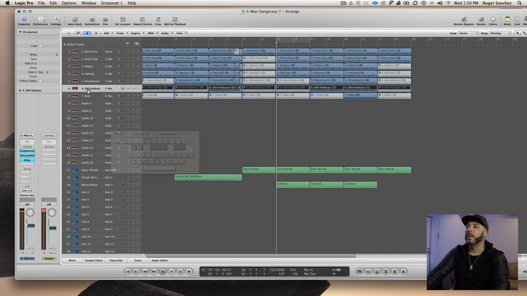527x296 pixels.
Task: Toggle the metronome click button
Action: point(403,271)
